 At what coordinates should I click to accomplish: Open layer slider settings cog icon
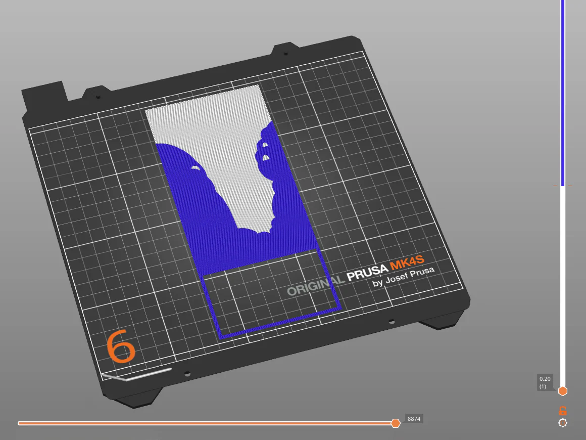click(x=562, y=423)
